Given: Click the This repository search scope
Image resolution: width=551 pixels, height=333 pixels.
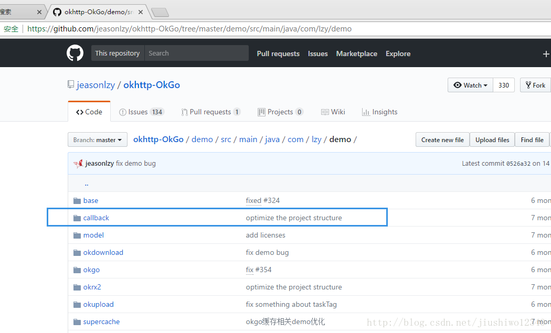Looking at the screenshot, I should [118, 53].
